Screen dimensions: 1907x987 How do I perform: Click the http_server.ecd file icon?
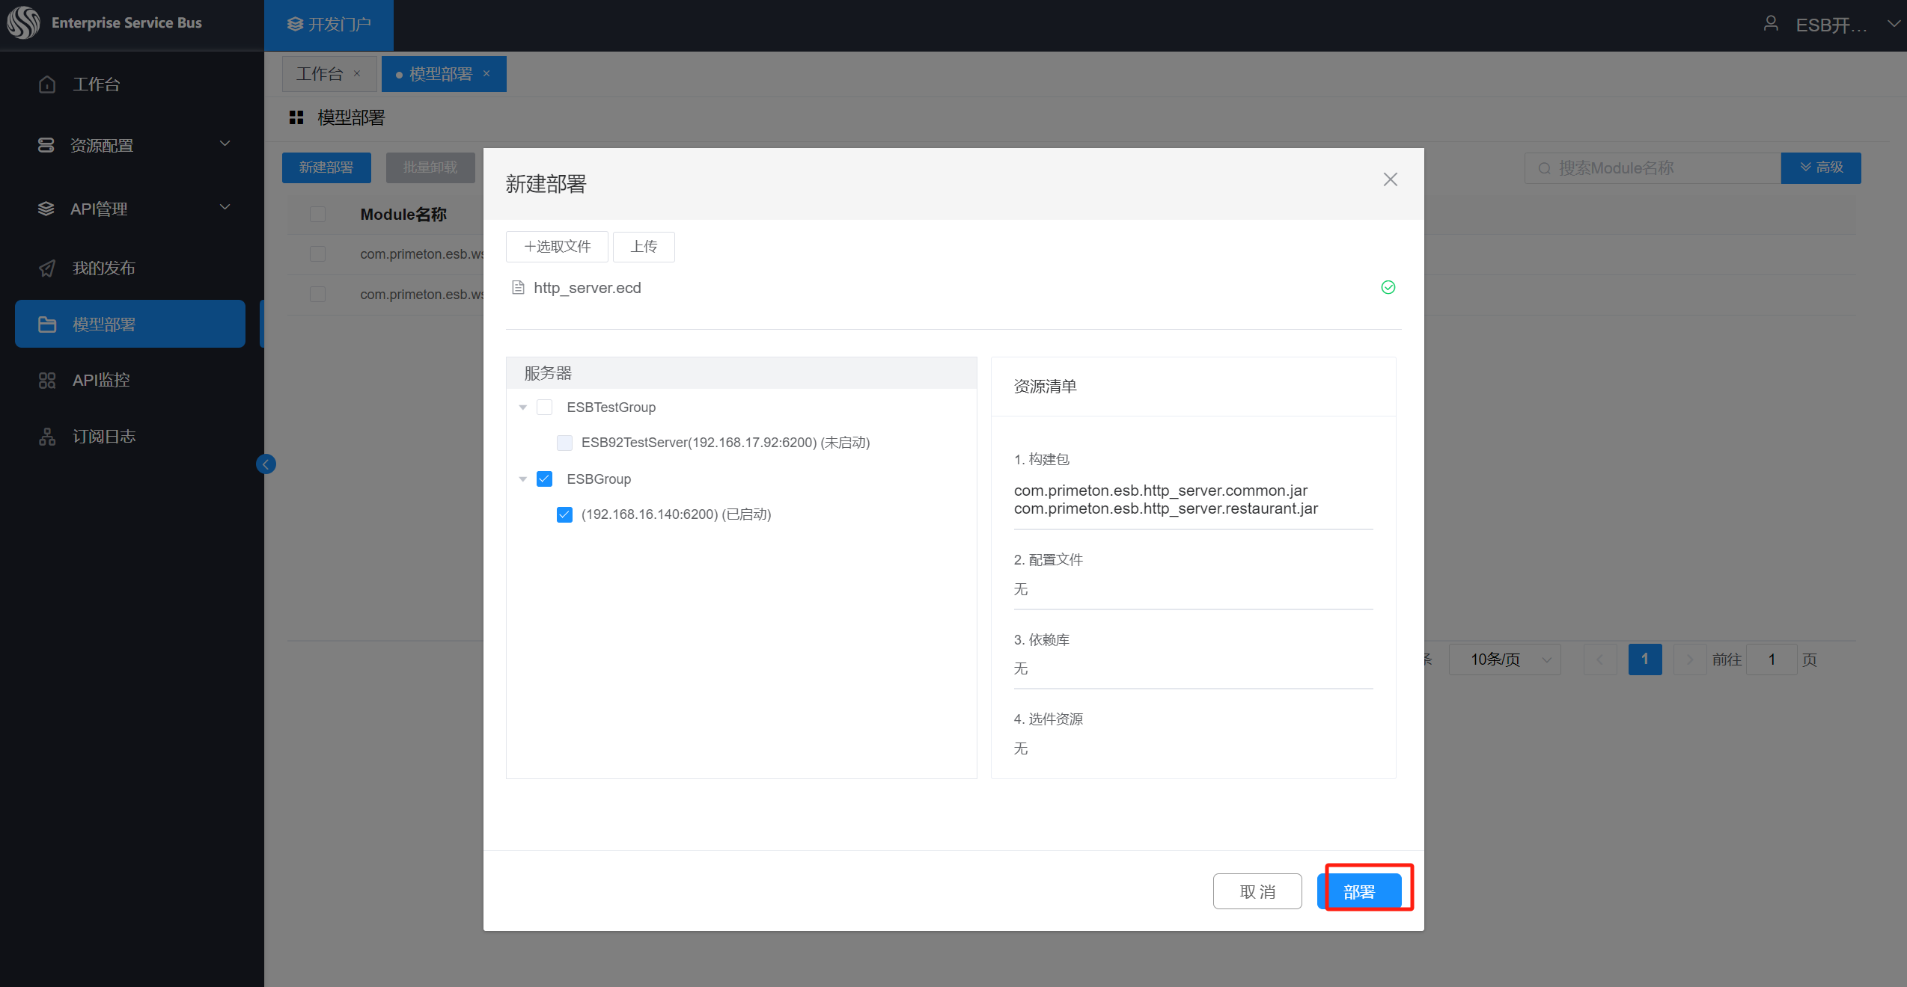517,288
